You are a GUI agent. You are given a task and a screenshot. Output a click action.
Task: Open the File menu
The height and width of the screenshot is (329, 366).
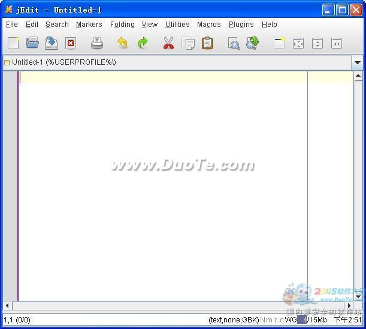(x=11, y=25)
